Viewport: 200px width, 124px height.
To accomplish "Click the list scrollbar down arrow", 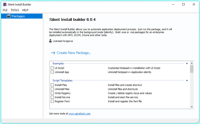I will pyautogui.click(x=192, y=107).
